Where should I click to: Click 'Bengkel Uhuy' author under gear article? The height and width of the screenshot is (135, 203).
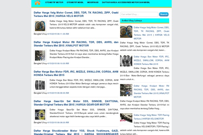click(x=40, y=123)
